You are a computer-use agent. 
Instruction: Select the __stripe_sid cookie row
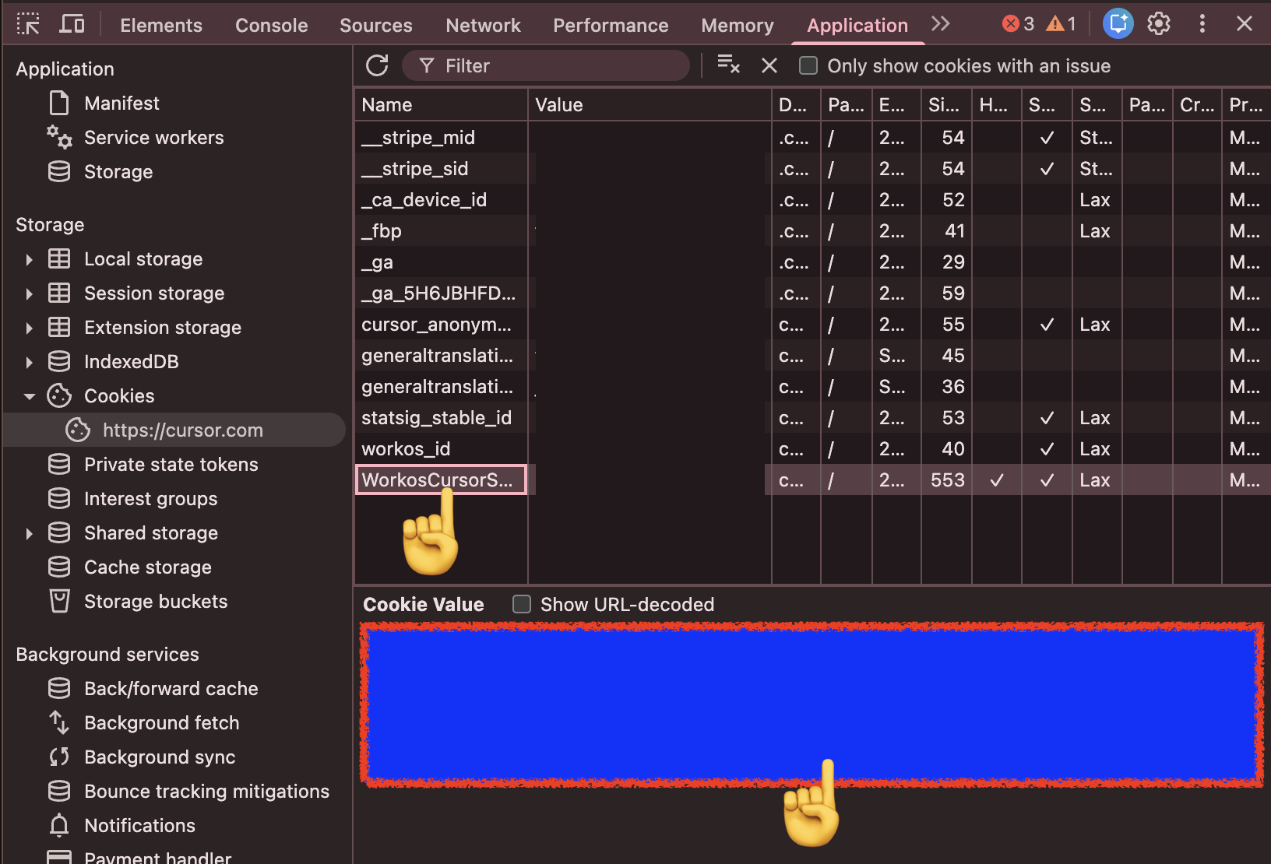[812, 168]
